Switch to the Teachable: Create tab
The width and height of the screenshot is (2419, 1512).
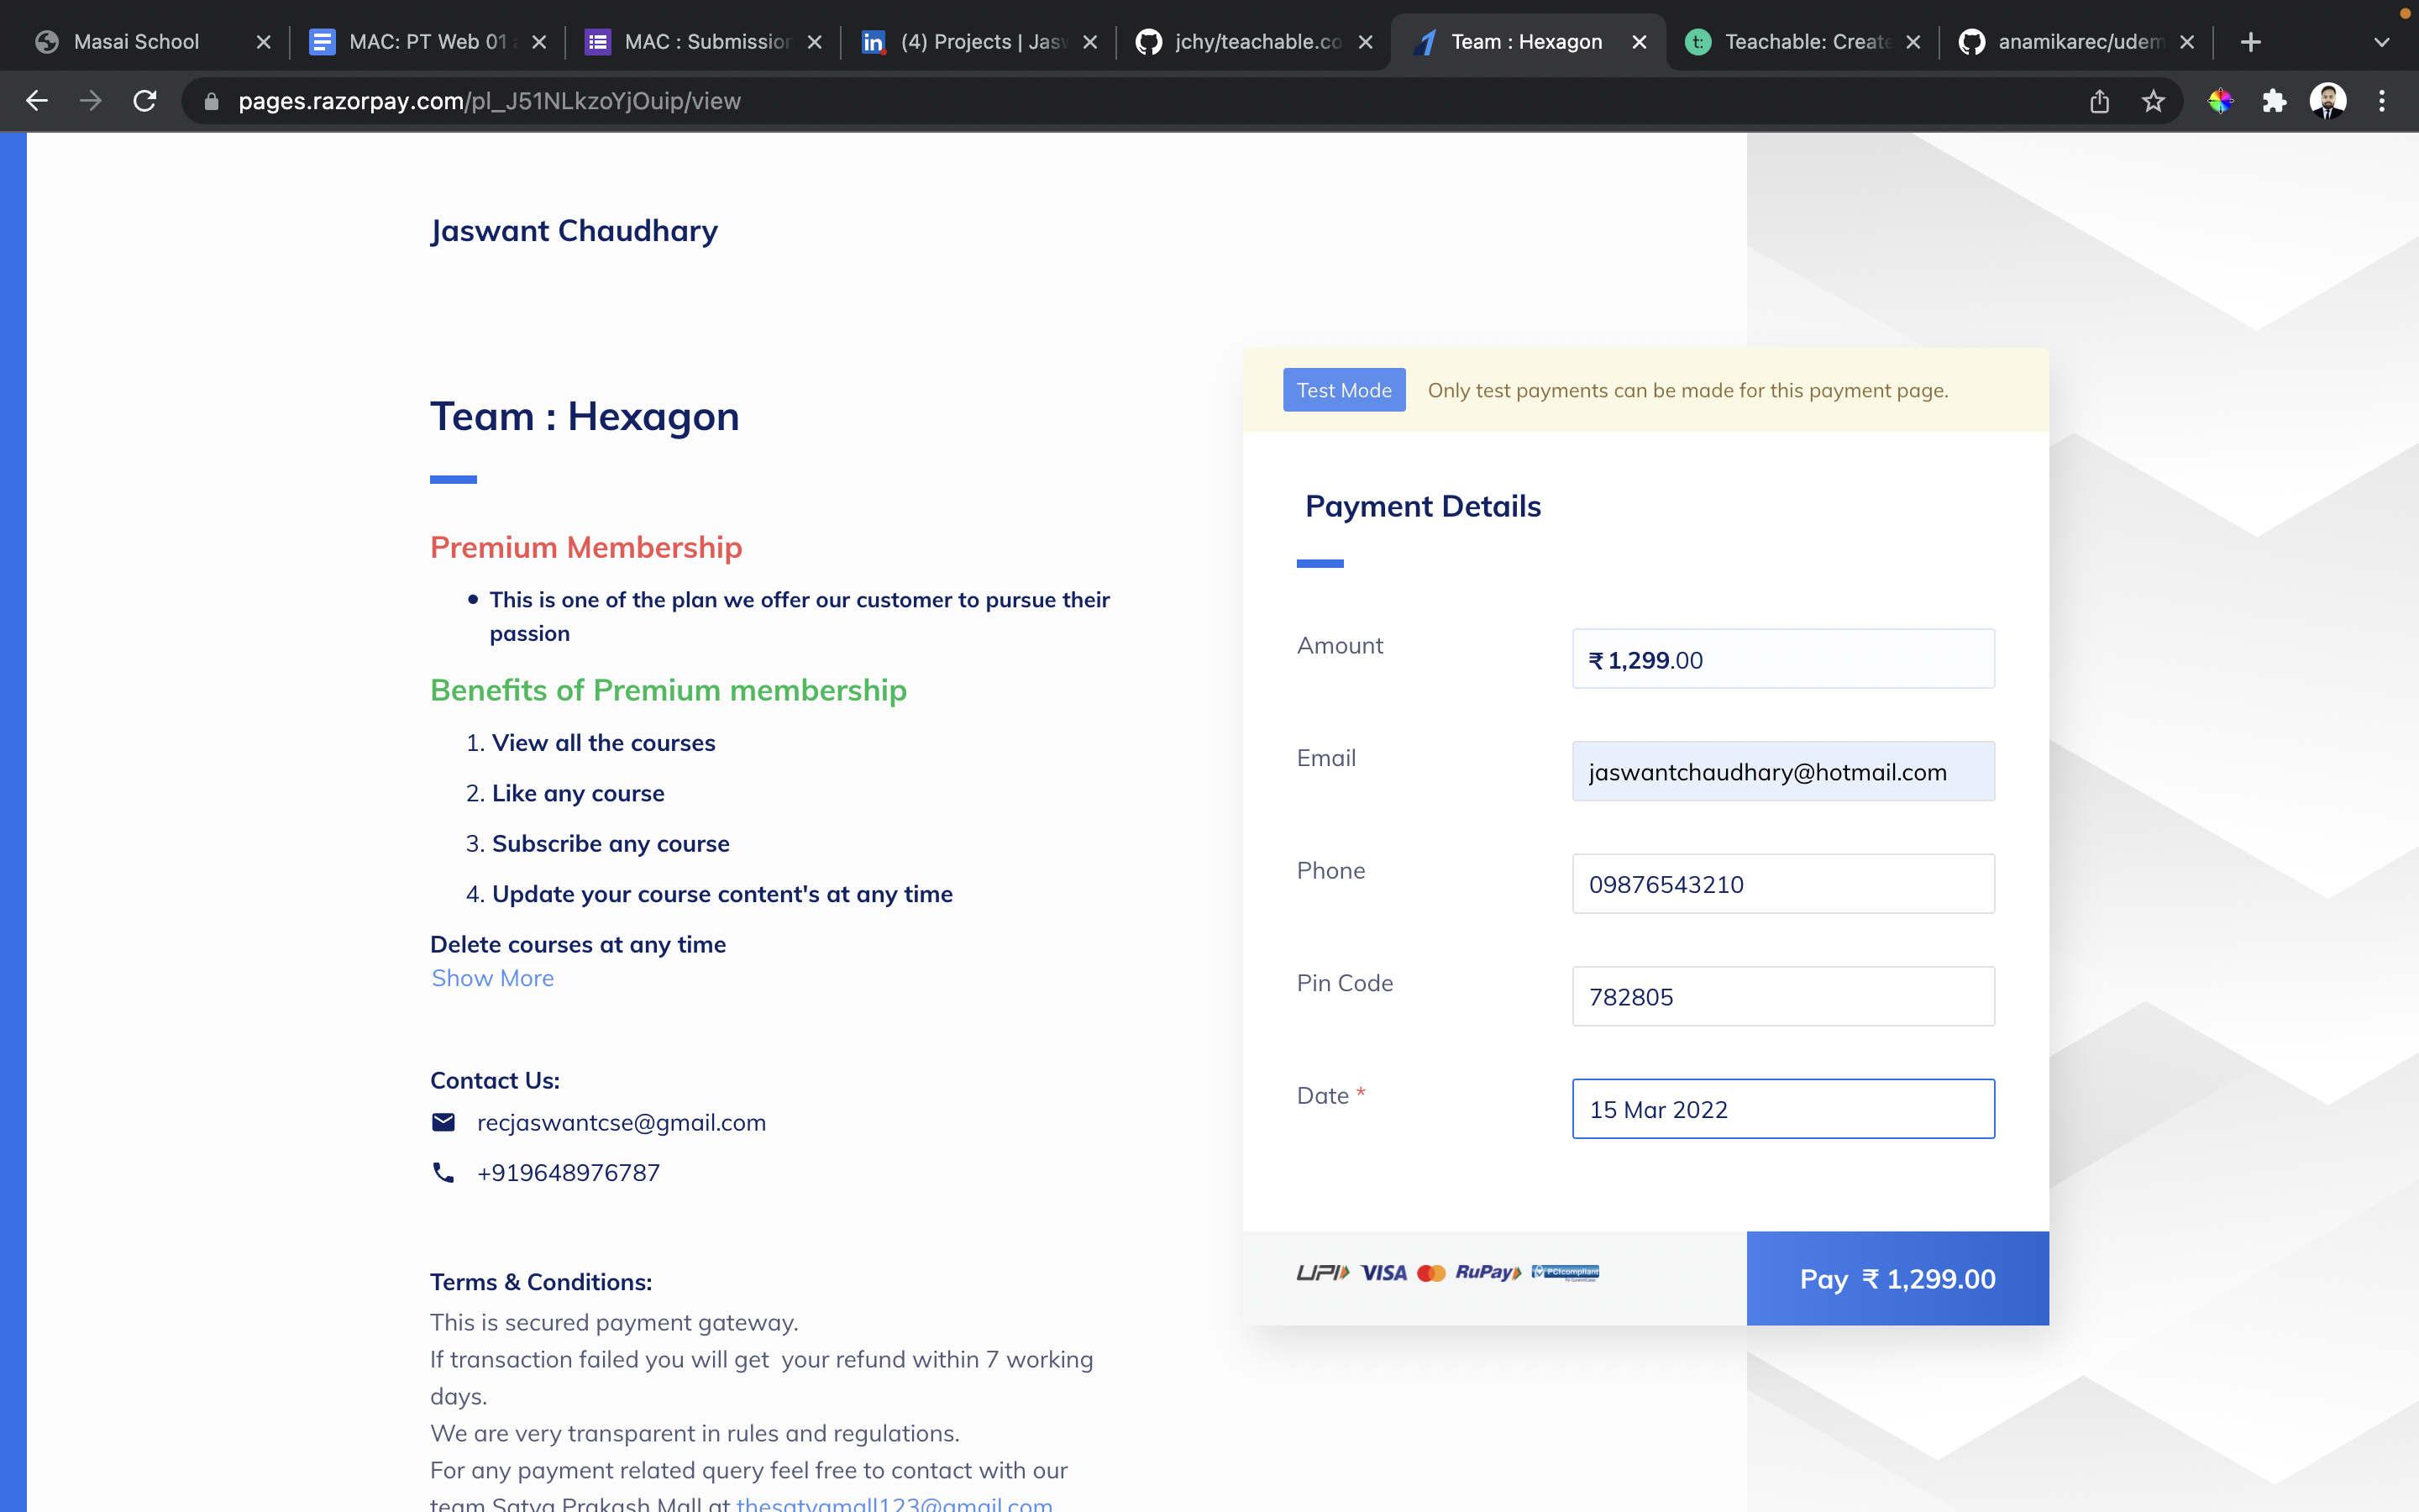1808,41
